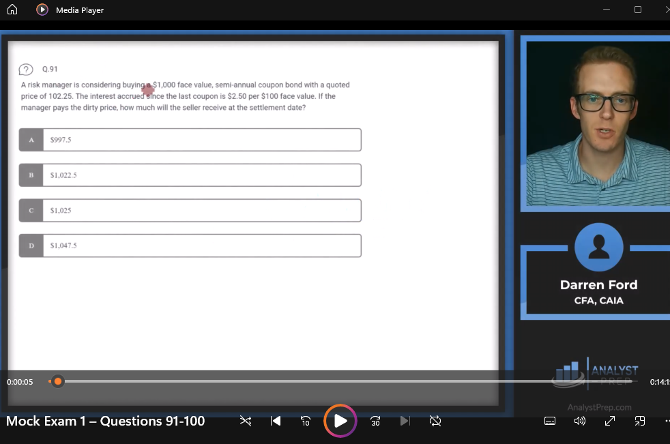This screenshot has width=670, height=444.
Task: Toggle shuffle mode
Action: (x=246, y=421)
